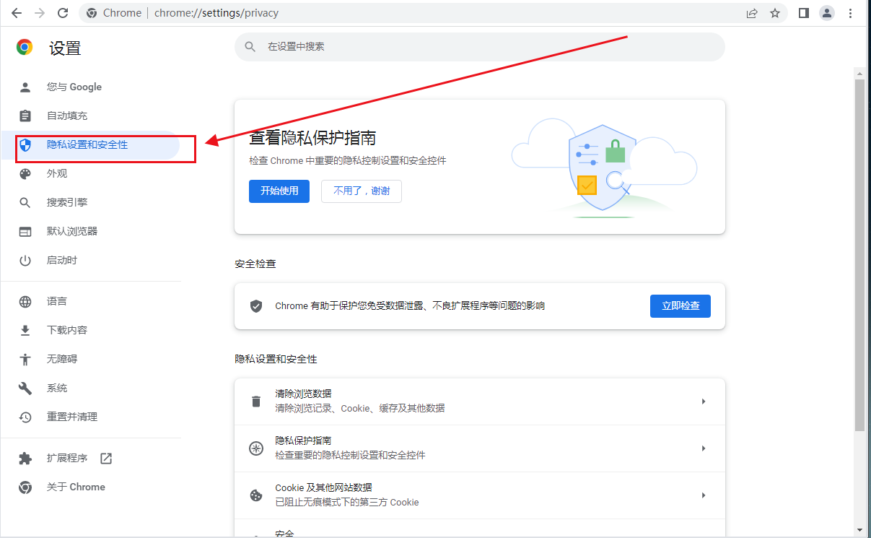Screen dimensions: 871x538
Task: Click the search icon for 搜索引擎
Action: pos(25,203)
